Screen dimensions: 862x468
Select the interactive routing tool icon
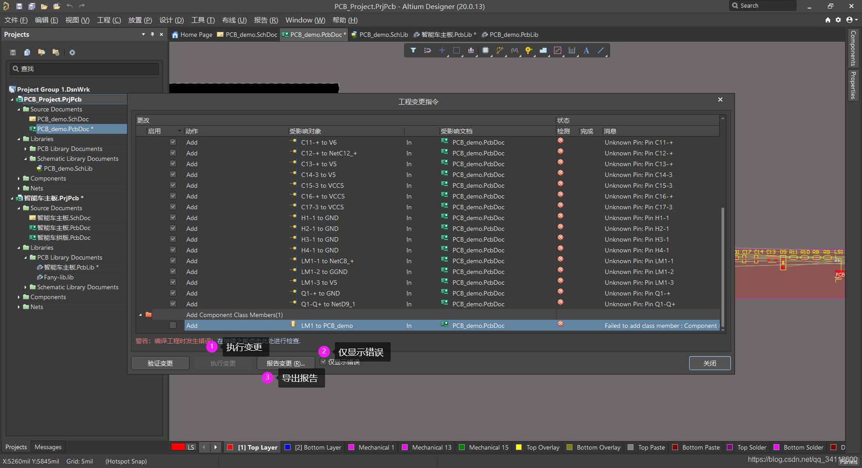click(500, 50)
